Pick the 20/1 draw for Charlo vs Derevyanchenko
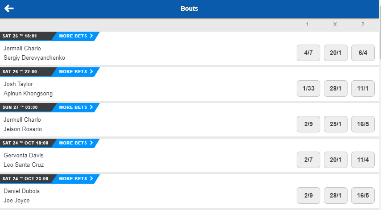Screen dimensions: 381x210 click(x=335, y=53)
